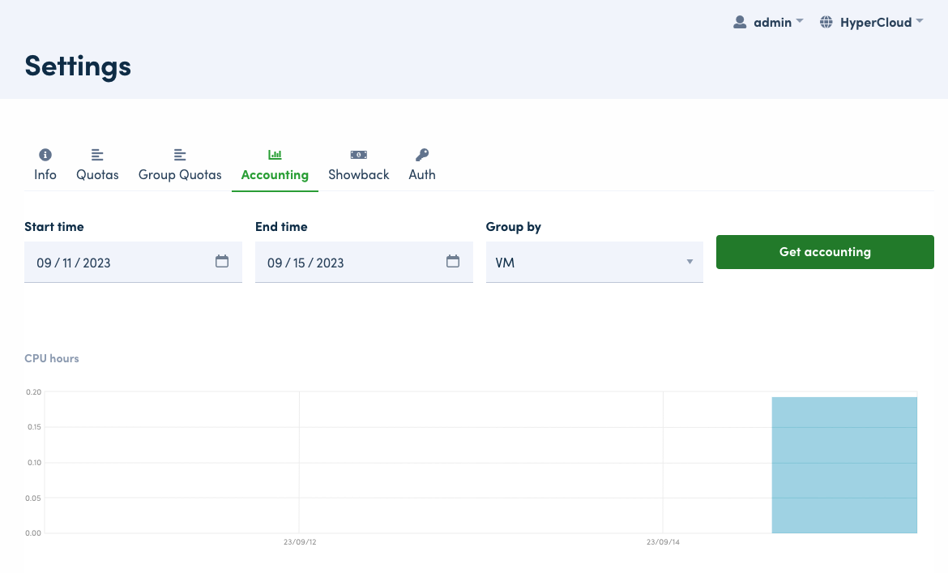Click the Group Quotas tab's lines icon
This screenshot has width=948, height=573.
180,154
